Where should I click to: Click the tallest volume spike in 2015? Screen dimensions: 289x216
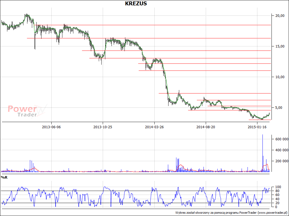click(262, 153)
